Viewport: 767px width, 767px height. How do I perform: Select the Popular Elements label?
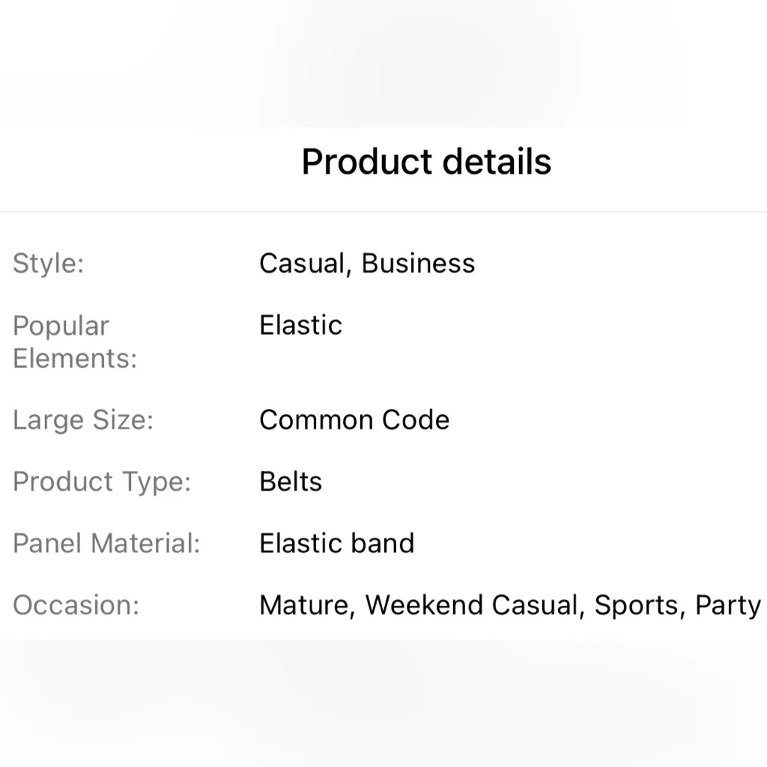(x=75, y=342)
